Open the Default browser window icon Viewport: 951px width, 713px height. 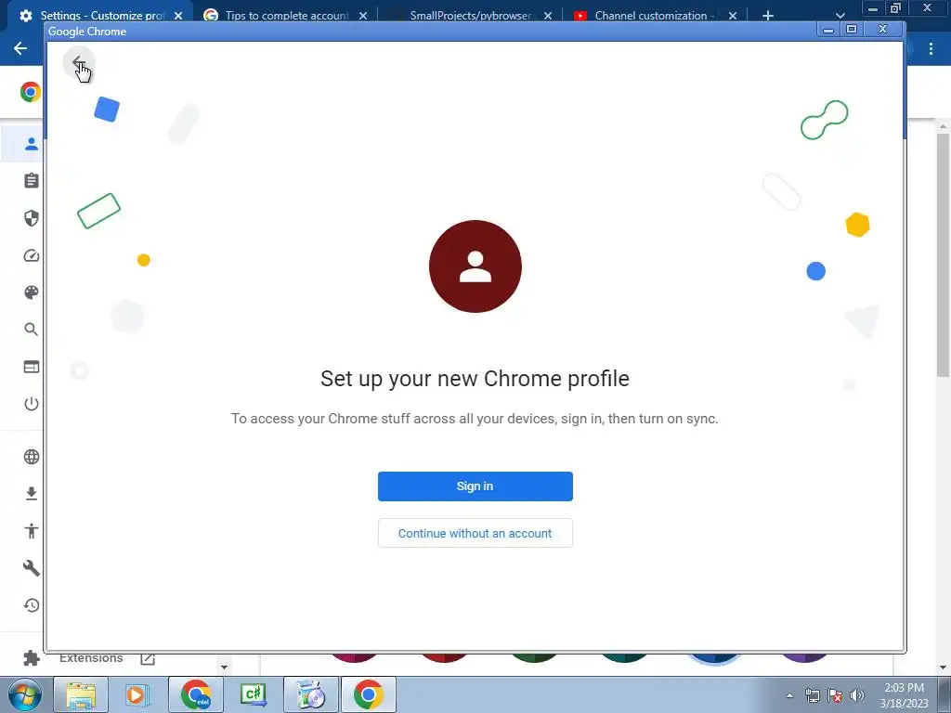tap(31, 367)
